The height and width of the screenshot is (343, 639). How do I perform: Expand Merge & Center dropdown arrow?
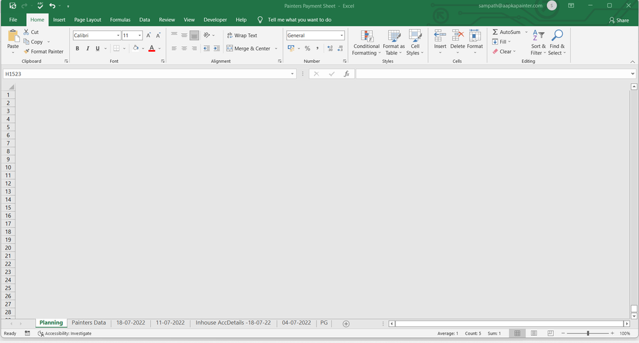(x=276, y=49)
